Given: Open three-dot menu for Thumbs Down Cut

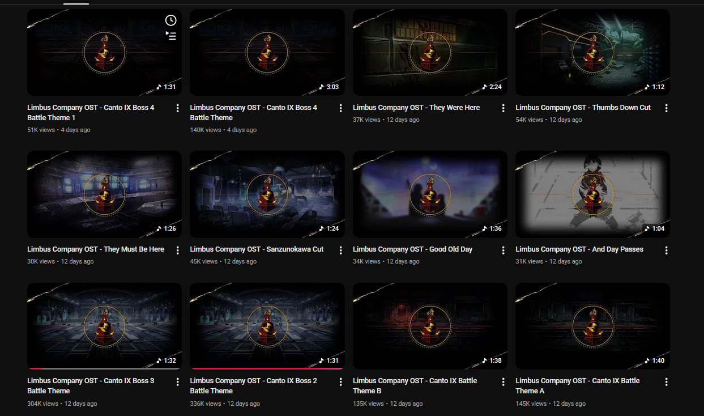Looking at the screenshot, I should pyautogui.click(x=666, y=108).
